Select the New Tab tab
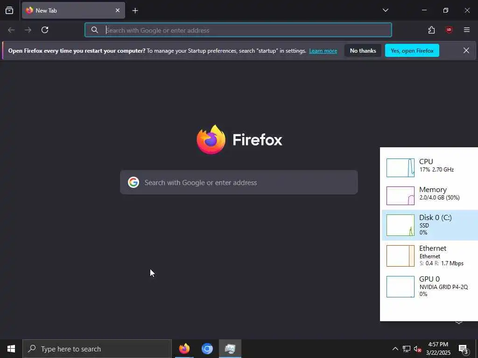 point(73,10)
